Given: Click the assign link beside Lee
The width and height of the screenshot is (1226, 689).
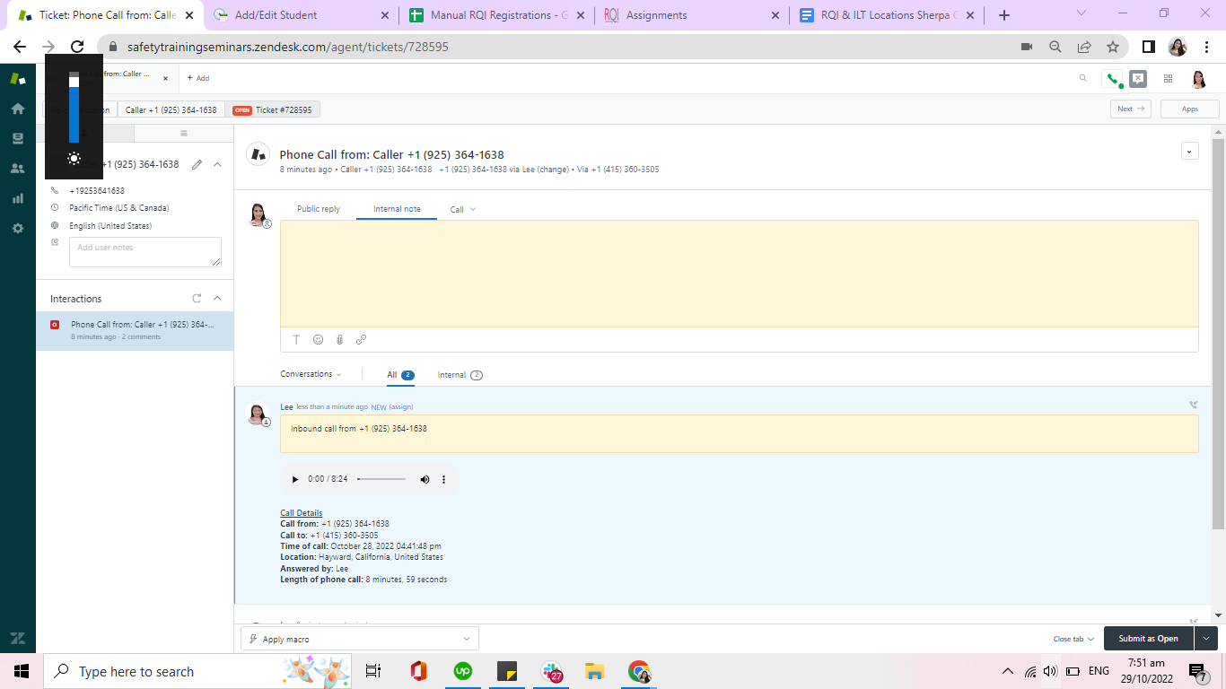Looking at the screenshot, I should (401, 407).
